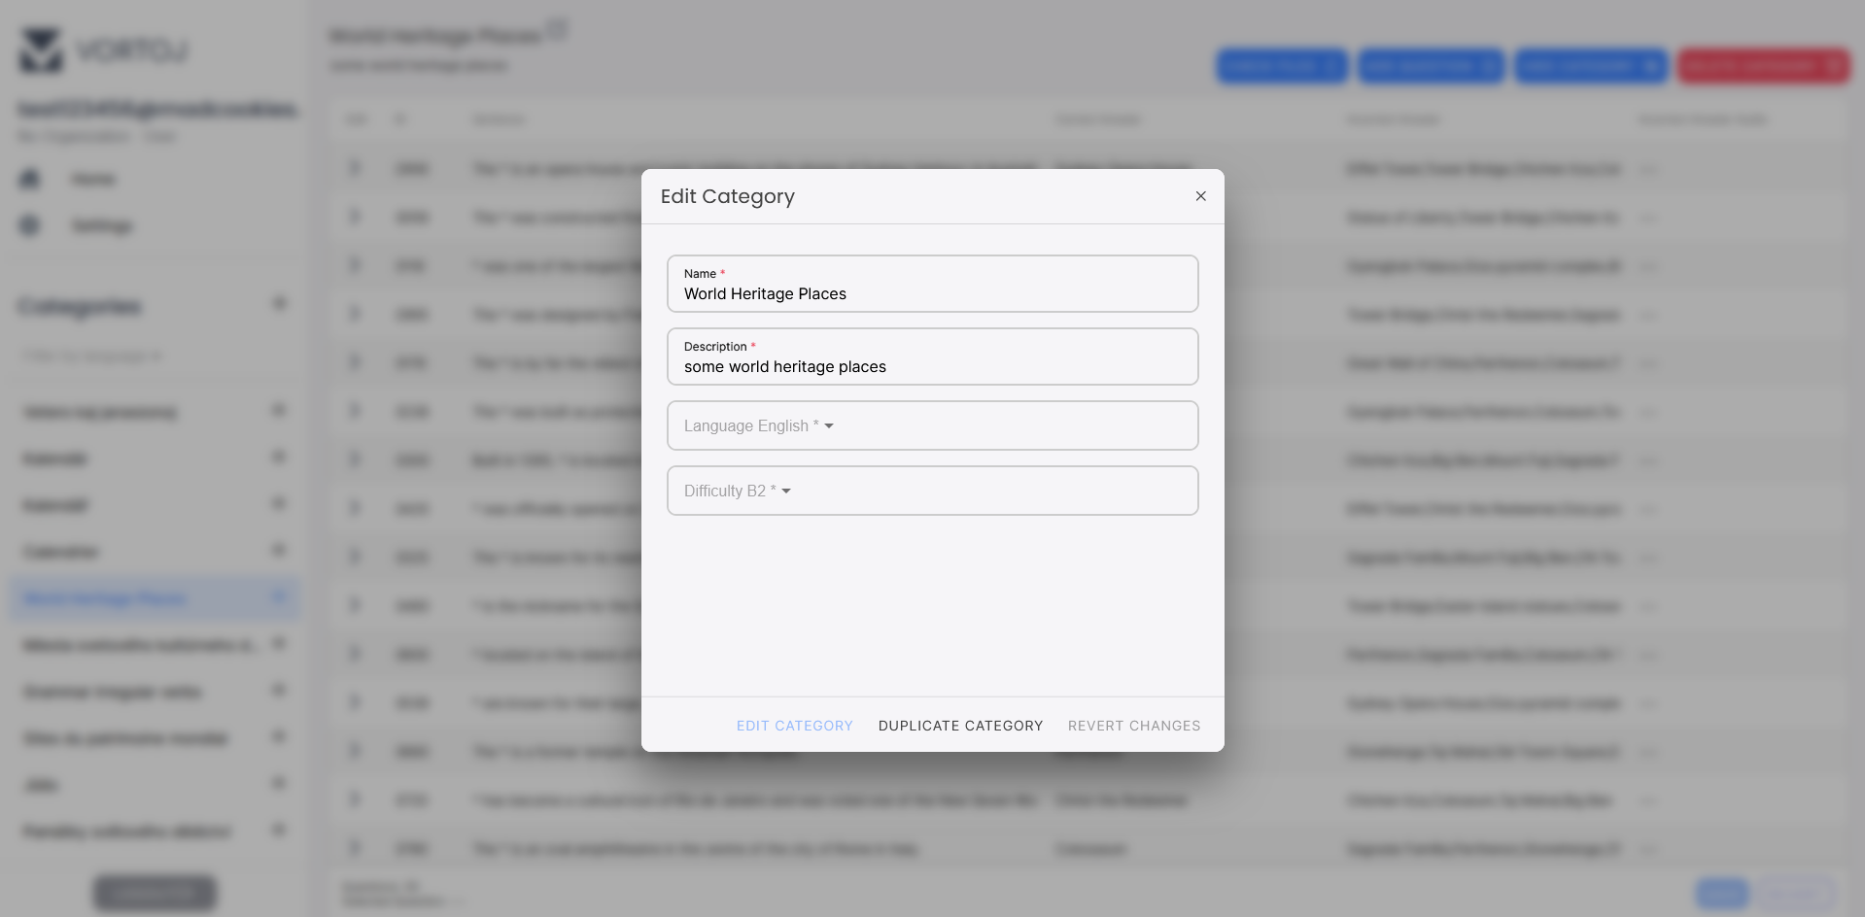Click the Settings gear icon
This screenshot has width=1865, height=917.
click(29, 225)
